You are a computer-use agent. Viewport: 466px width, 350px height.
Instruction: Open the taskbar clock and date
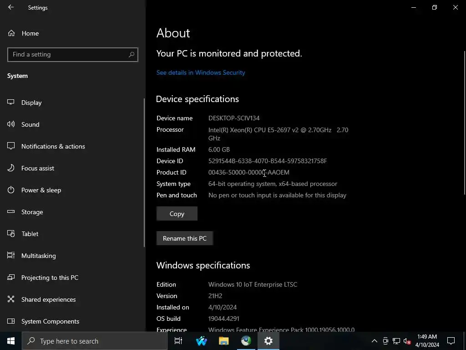[427, 341]
